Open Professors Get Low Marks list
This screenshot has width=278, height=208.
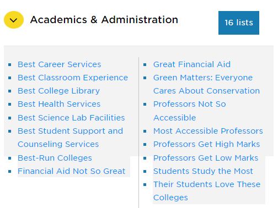pyautogui.click(x=206, y=158)
